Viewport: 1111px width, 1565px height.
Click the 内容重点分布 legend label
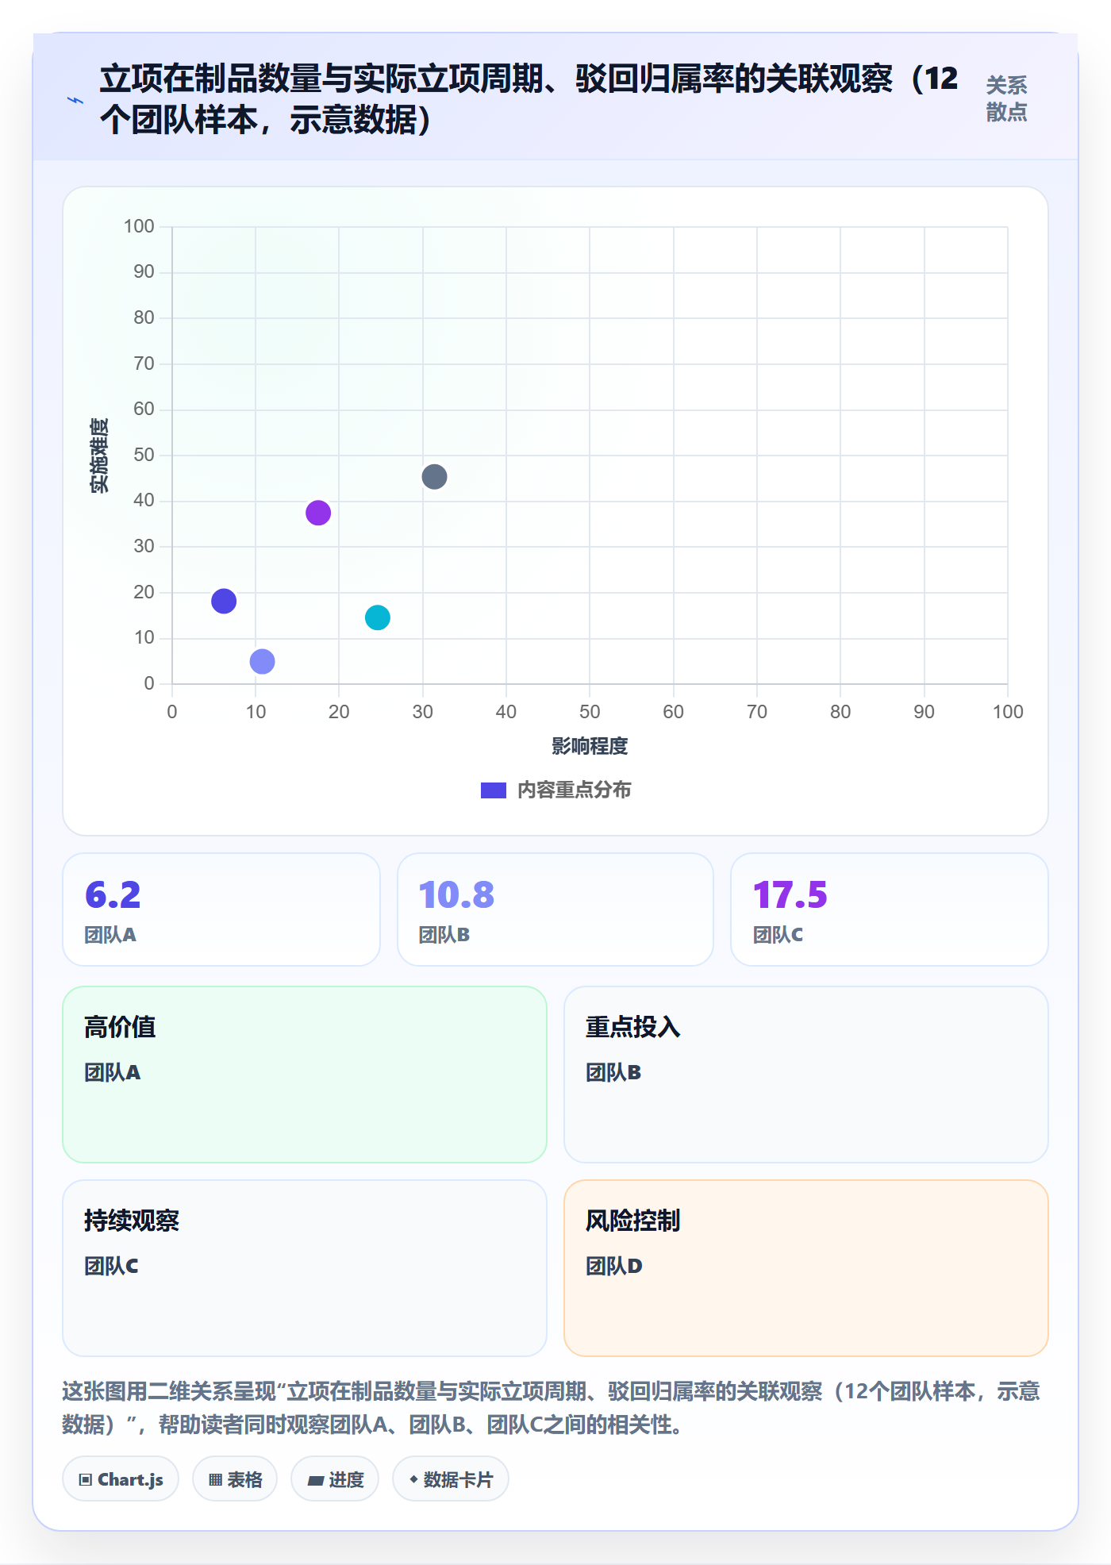574,790
